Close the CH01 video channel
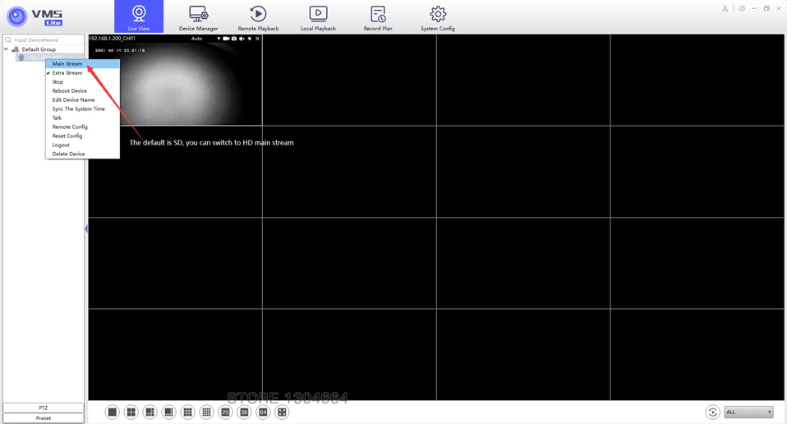Image resolution: width=787 pixels, height=424 pixels. click(x=257, y=39)
